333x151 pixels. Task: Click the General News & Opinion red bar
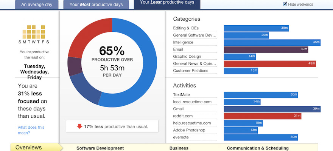[x=269, y=63]
